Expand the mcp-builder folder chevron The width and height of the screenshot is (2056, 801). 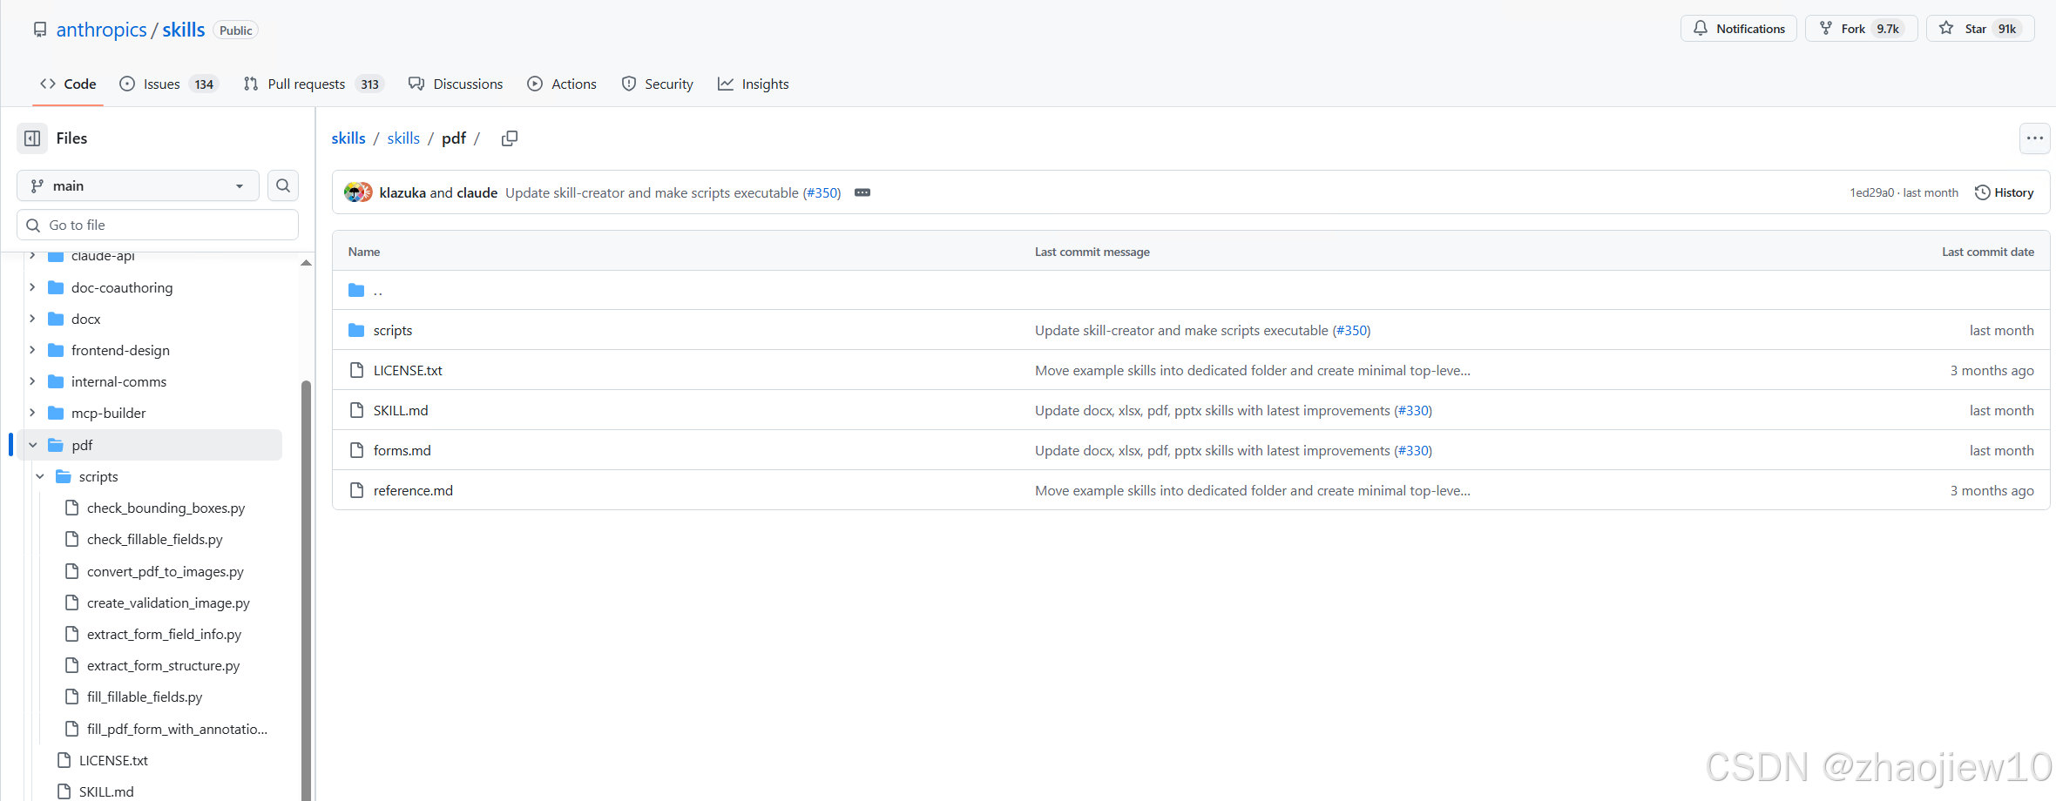point(32,413)
